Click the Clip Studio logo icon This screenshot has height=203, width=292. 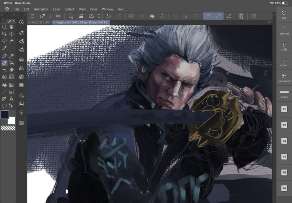(7, 9)
